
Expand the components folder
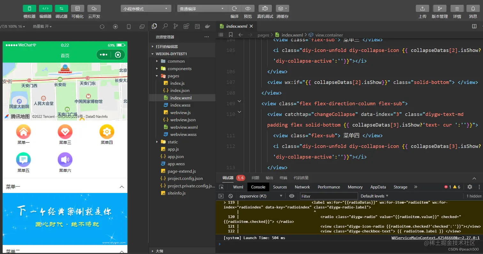182,68
